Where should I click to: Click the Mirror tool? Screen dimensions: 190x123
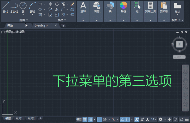[x=57, y=9]
